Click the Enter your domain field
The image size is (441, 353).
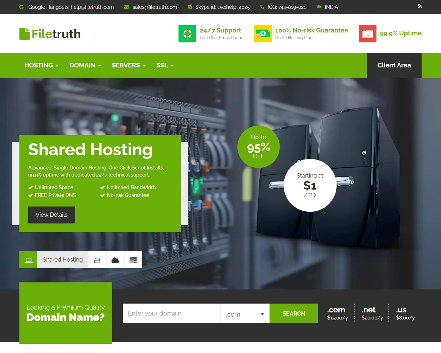171,313
